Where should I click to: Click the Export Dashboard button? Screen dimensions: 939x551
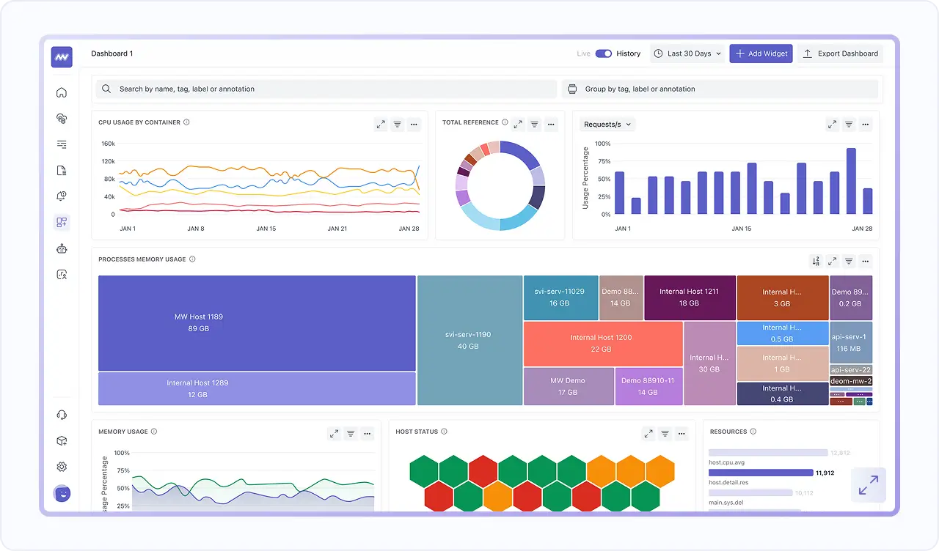click(840, 53)
